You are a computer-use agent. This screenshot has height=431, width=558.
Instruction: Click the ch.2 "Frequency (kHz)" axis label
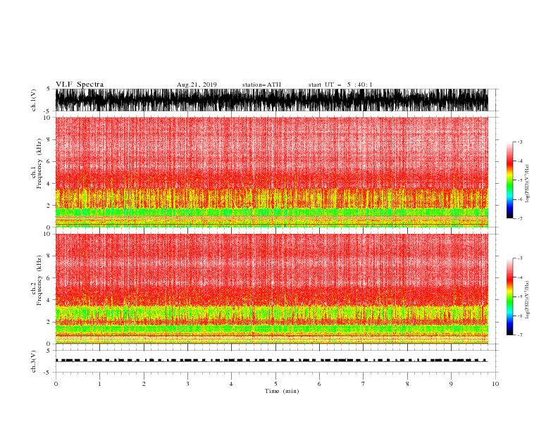[39, 280]
